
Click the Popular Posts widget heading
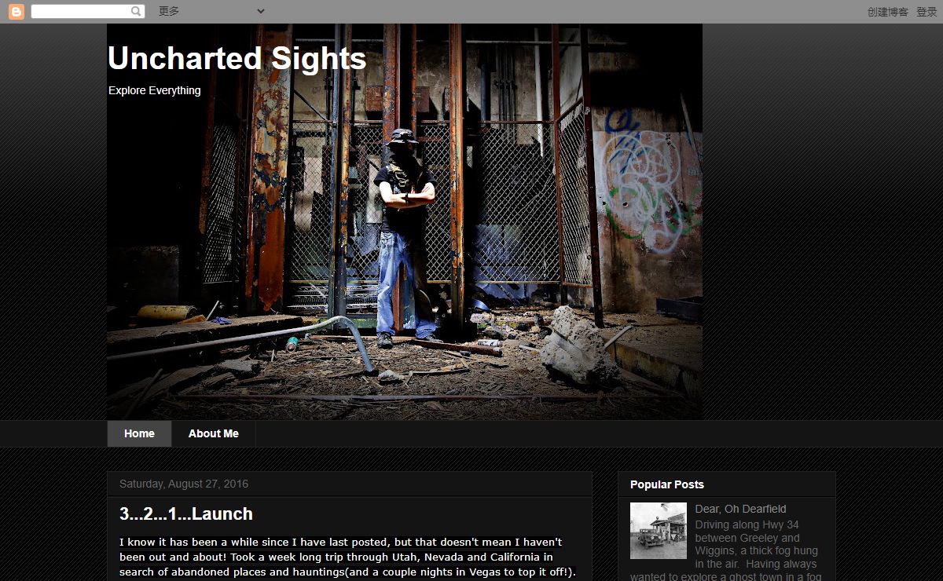coord(667,484)
